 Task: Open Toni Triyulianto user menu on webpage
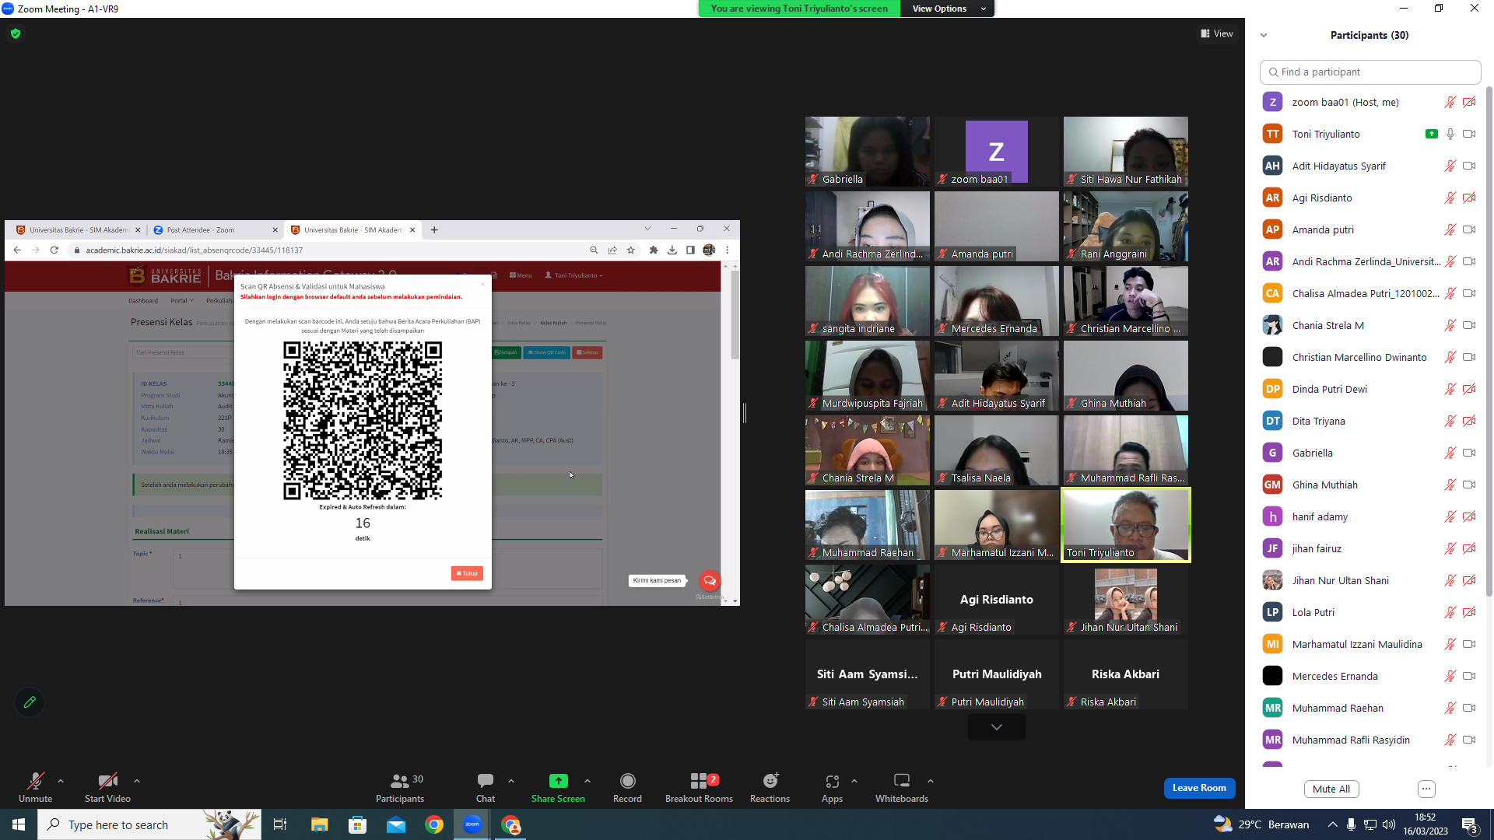(573, 275)
